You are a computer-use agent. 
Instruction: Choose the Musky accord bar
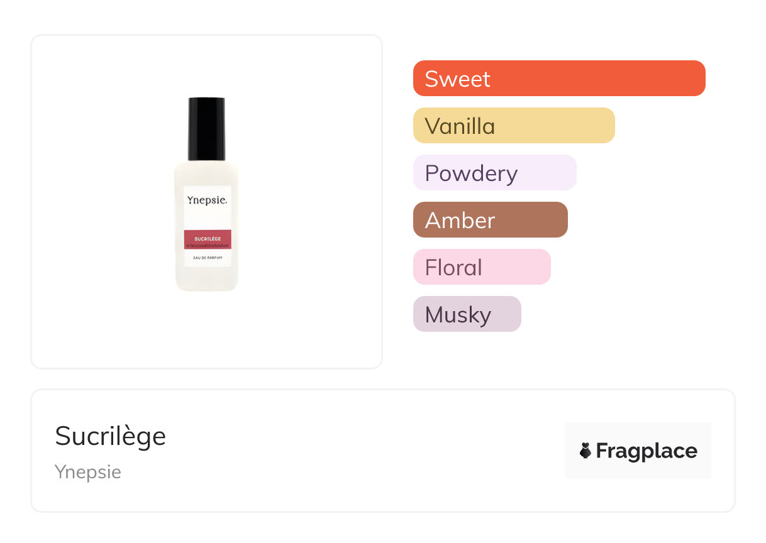(x=467, y=314)
